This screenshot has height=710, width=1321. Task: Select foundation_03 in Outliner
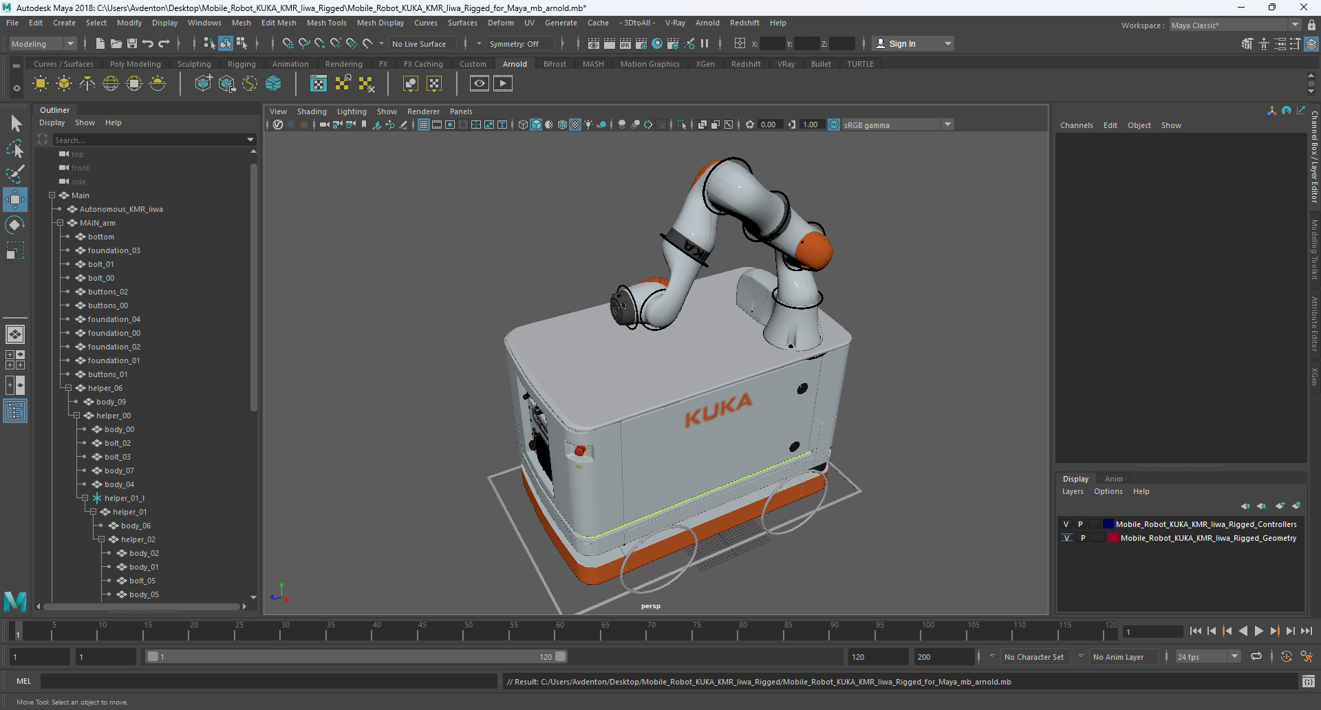(x=114, y=250)
